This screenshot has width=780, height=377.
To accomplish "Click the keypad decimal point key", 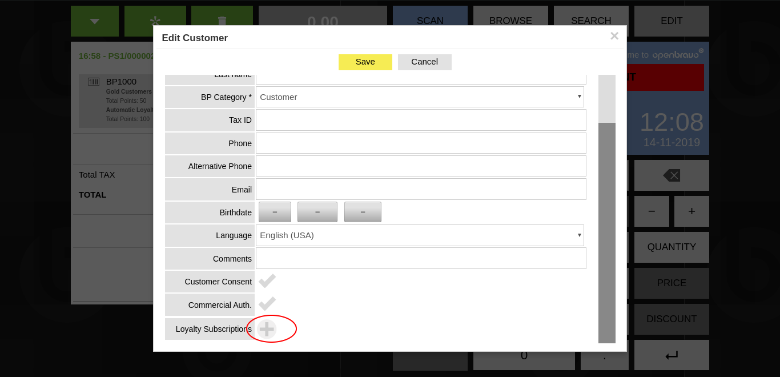I will [x=605, y=355].
